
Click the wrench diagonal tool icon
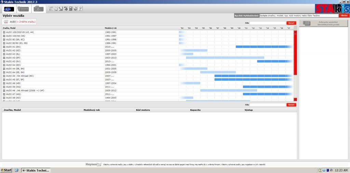pyautogui.click(x=60, y=9)
